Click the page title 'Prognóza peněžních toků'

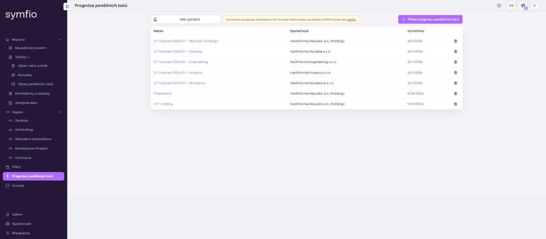pyautogui.click(x=101, y=6)
